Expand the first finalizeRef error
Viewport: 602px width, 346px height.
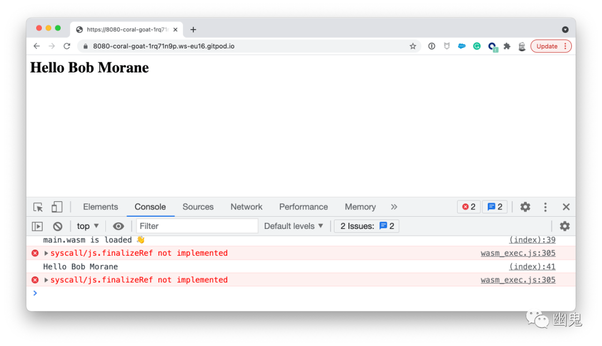[x=46, y=253]
